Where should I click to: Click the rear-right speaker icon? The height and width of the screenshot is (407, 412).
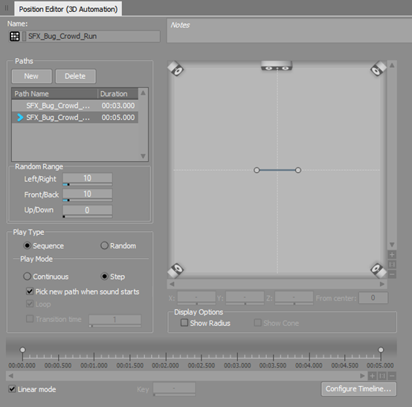click(379, 271)
